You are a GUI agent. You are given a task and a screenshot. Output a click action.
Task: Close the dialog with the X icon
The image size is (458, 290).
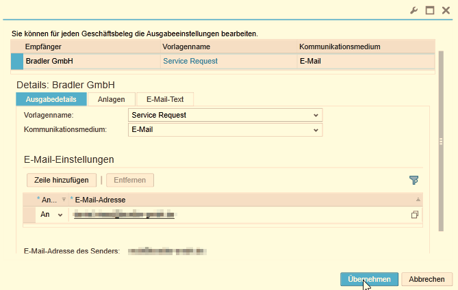(x=446, y=10)
